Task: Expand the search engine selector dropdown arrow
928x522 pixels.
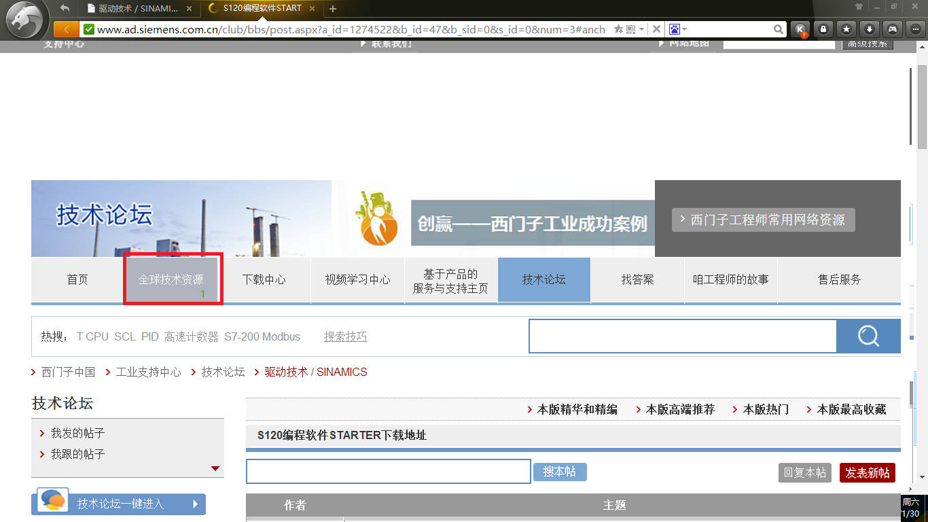Action: pyautogui.click(x=685, y=30)
